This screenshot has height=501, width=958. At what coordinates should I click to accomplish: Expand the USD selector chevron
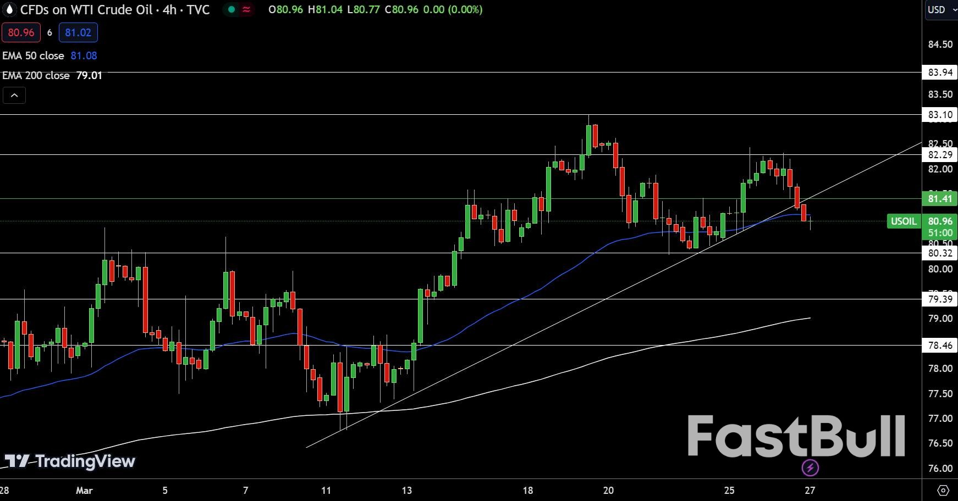[x=953, y=9]
